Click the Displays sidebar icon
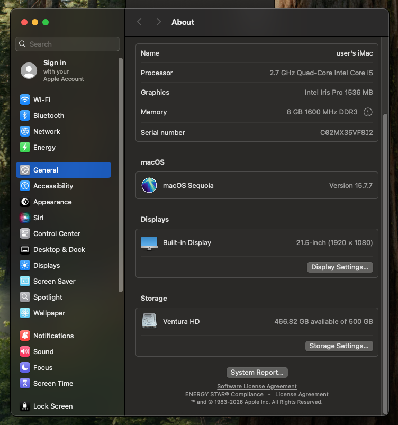The image size is (398, 425). [25, 265]
